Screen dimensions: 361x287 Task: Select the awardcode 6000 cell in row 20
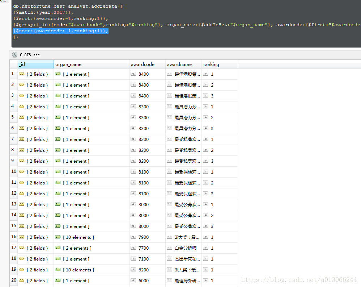pyautogui.click(x=147, y=280)
